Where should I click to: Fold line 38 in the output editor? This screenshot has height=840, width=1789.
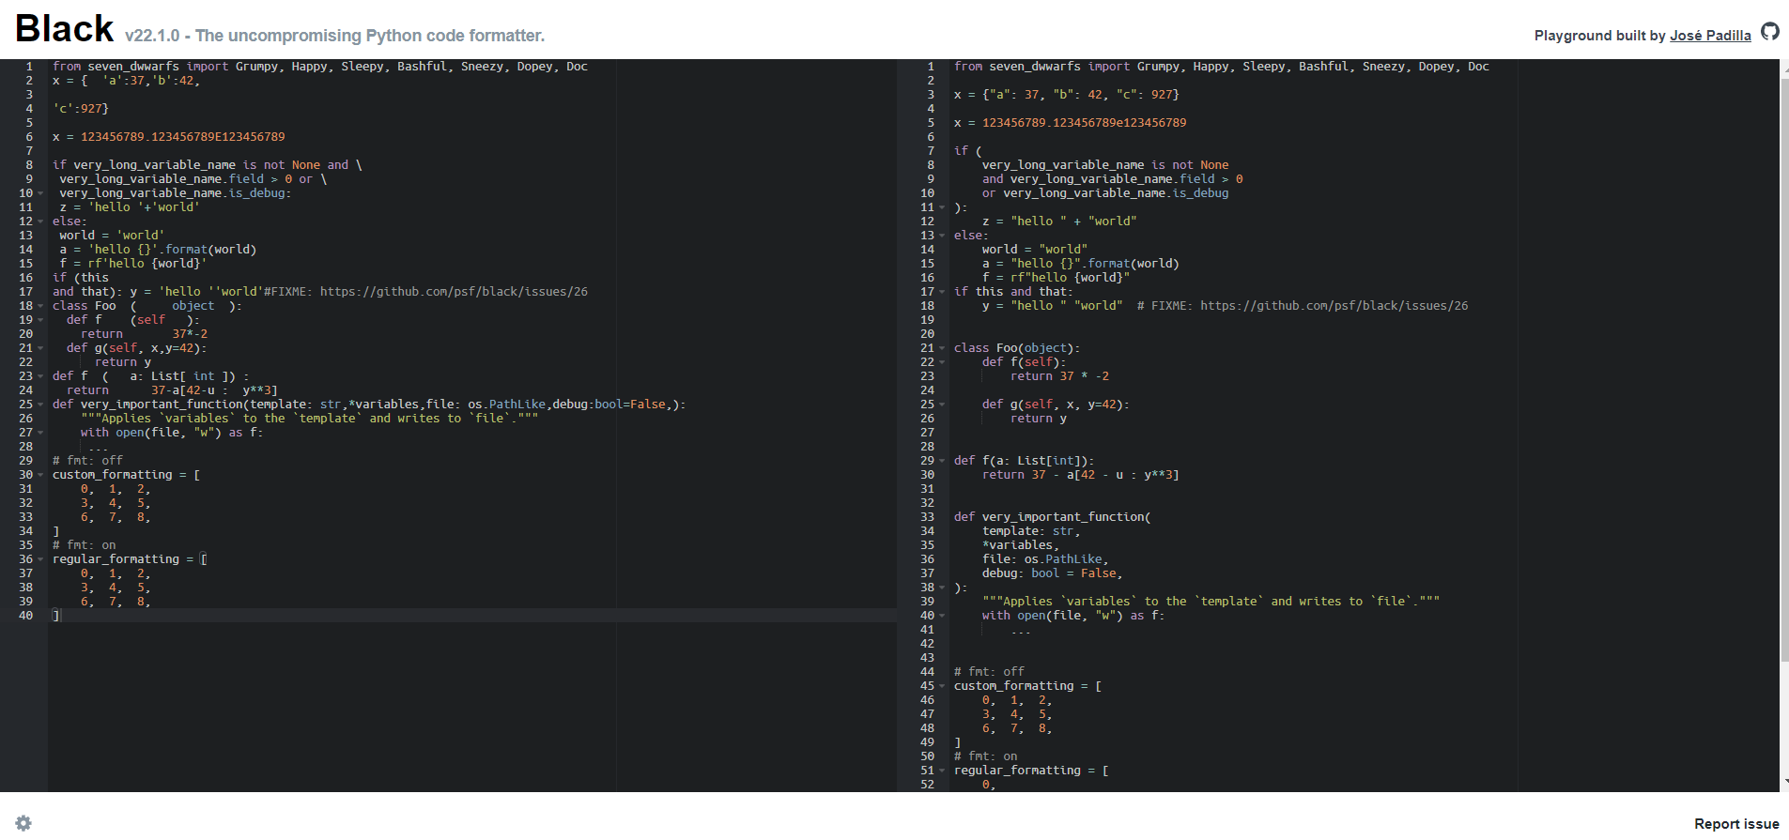point(942,588)
